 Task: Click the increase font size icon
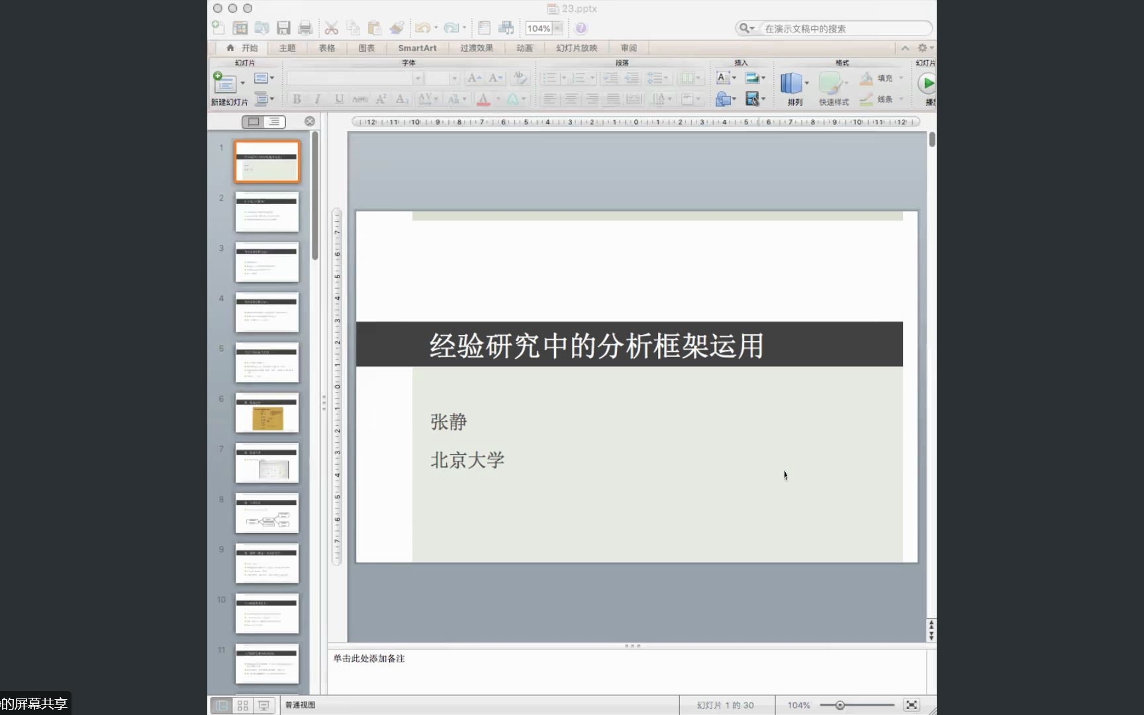coord(474,78)
